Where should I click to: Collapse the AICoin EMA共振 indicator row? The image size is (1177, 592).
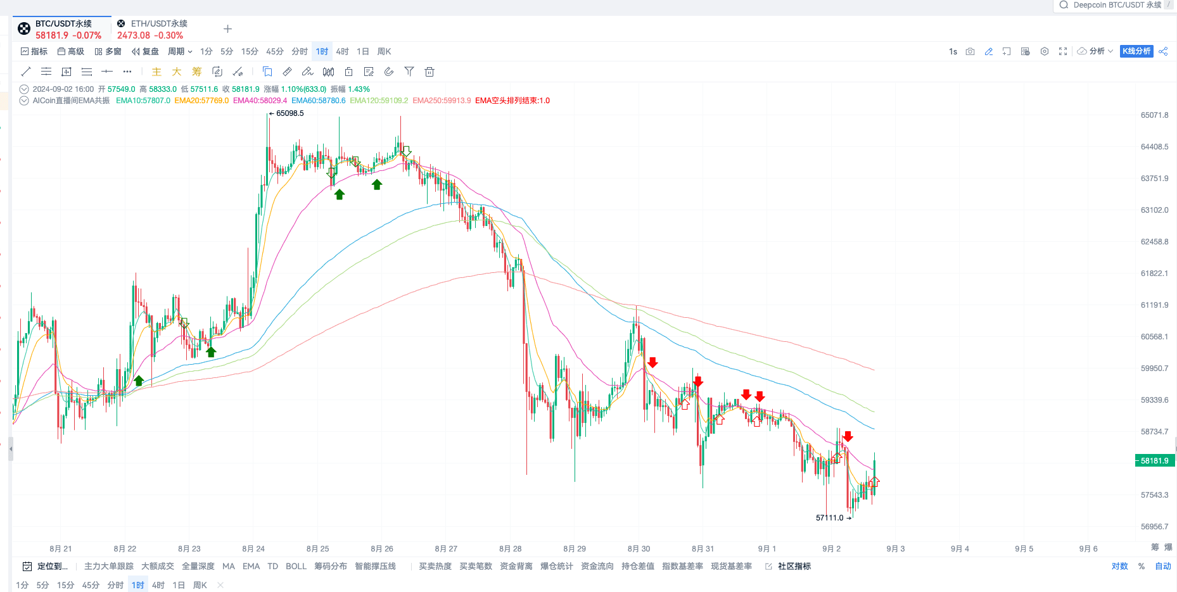pyautogui.click(x=24, y=101)
